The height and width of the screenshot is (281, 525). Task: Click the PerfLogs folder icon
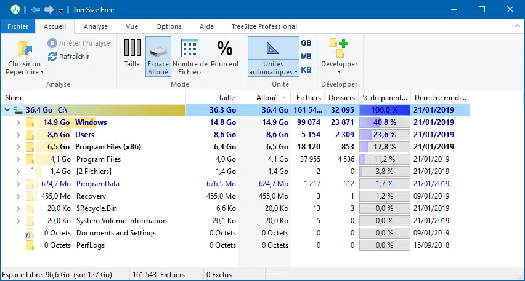coord(30,245)
